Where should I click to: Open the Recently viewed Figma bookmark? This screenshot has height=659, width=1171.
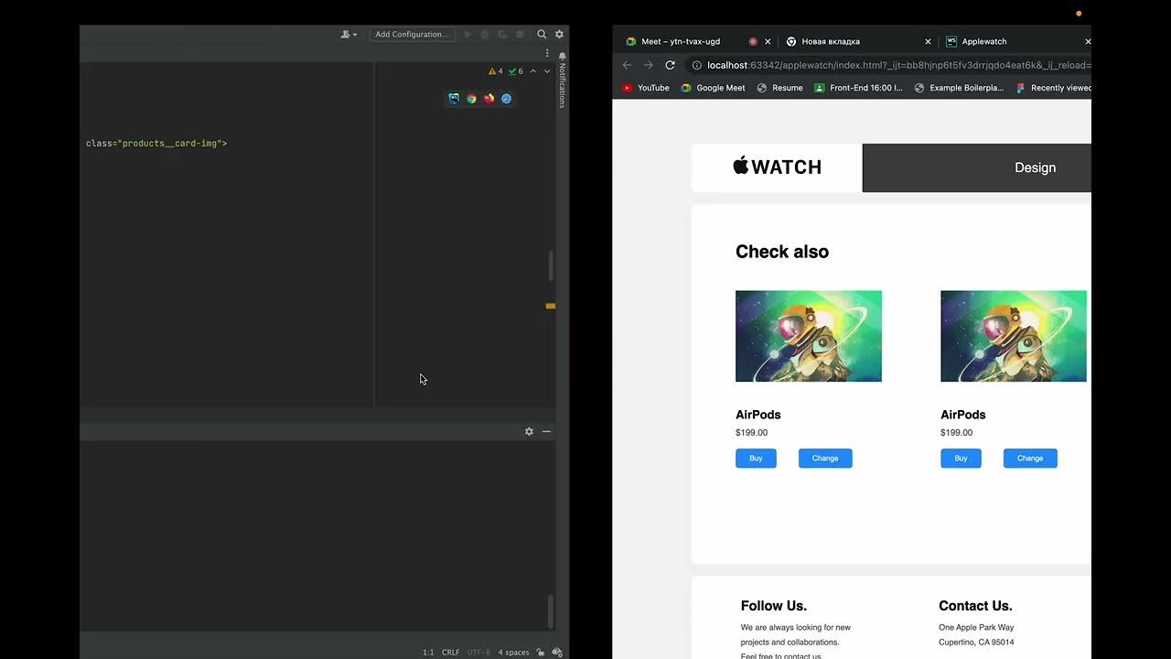tap(1054, 88)
